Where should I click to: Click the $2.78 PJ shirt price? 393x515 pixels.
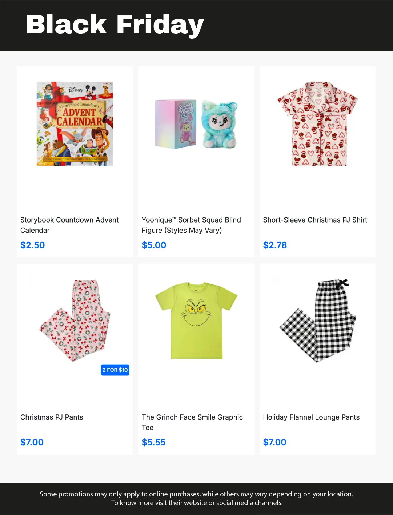pyautogui.click(x=275, y=245)
